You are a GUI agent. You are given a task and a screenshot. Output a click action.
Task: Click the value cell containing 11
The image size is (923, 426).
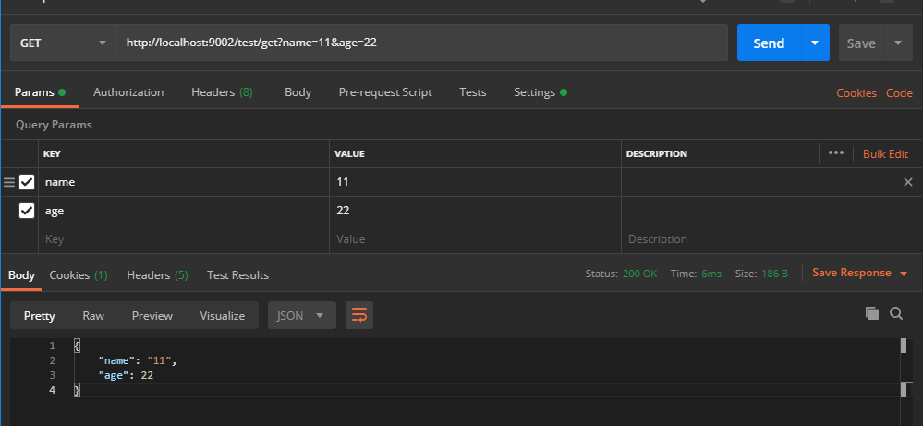[x=475, y=182]
